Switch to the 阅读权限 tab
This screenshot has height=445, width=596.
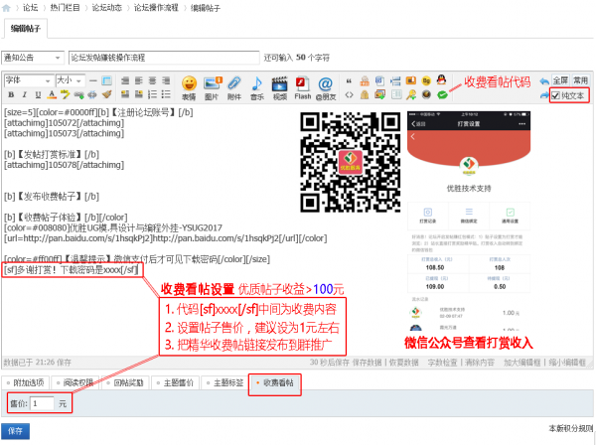[x=76, y=380]
